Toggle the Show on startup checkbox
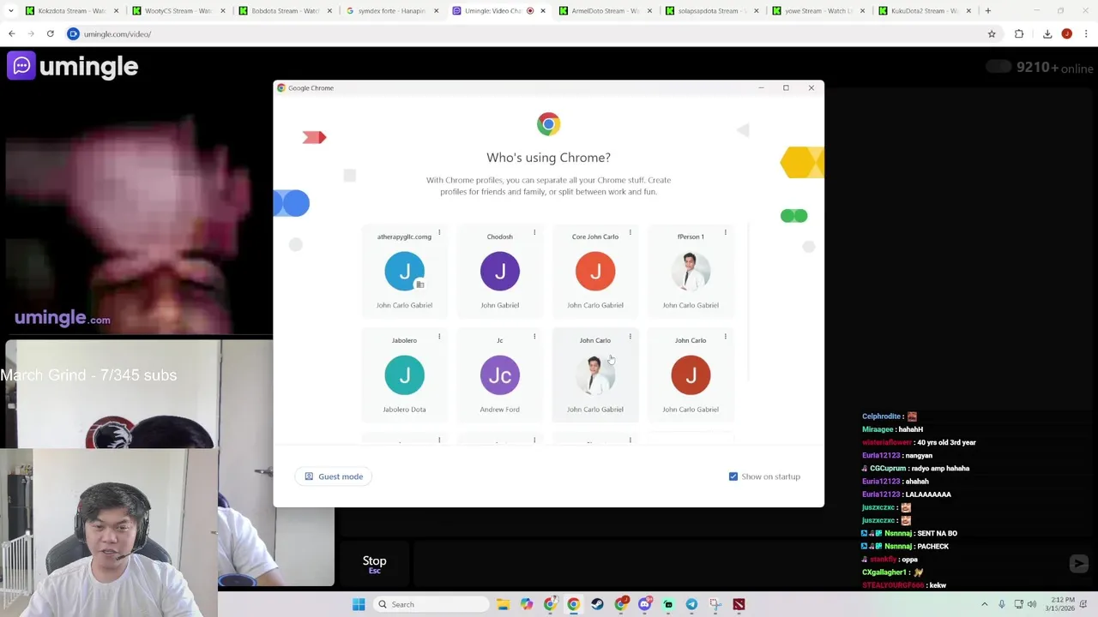Screen dimensions: 1098x617 [x=733, y=476]
